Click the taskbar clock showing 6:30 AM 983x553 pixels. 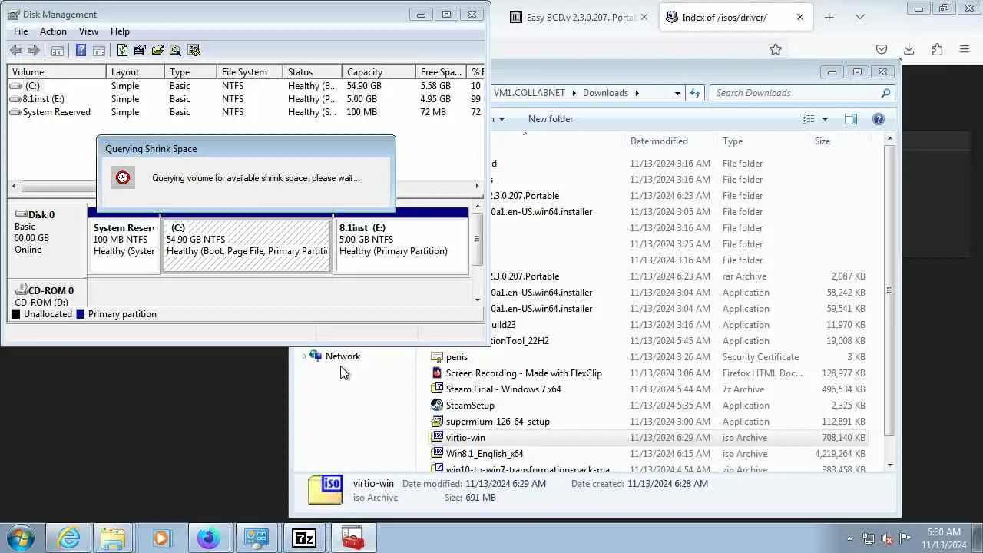pos(944,538)
